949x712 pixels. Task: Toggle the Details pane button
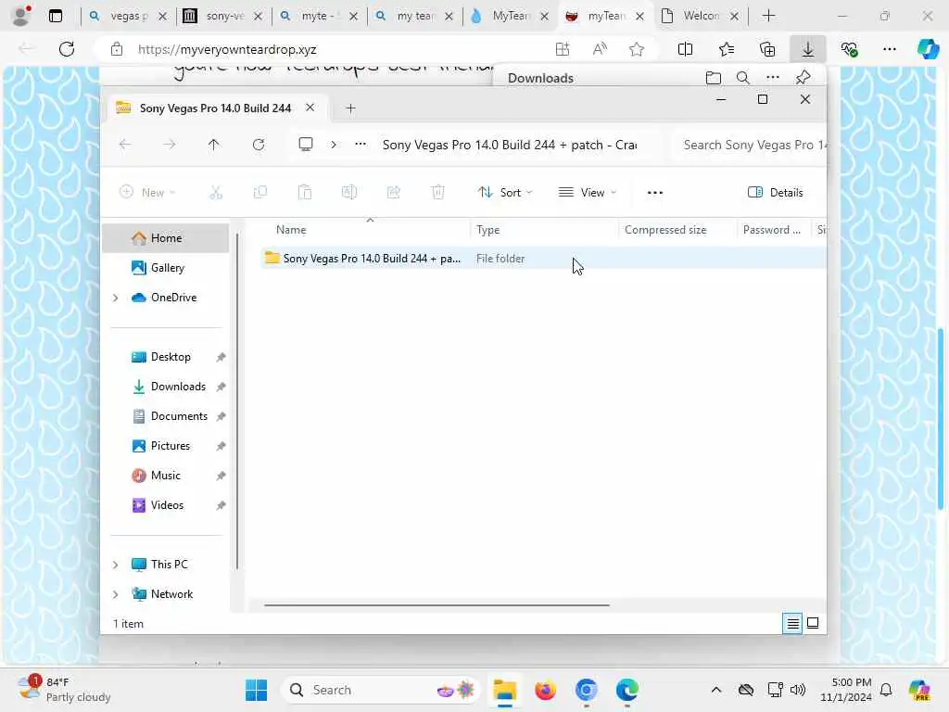pyautogui.click(x=776, y=193)
